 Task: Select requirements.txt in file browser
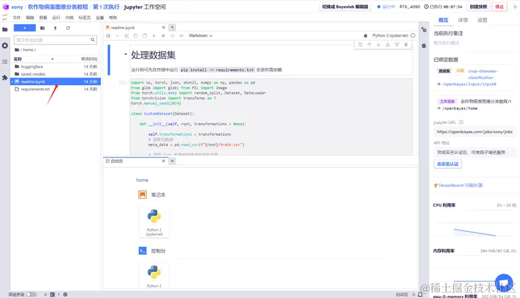55,89
